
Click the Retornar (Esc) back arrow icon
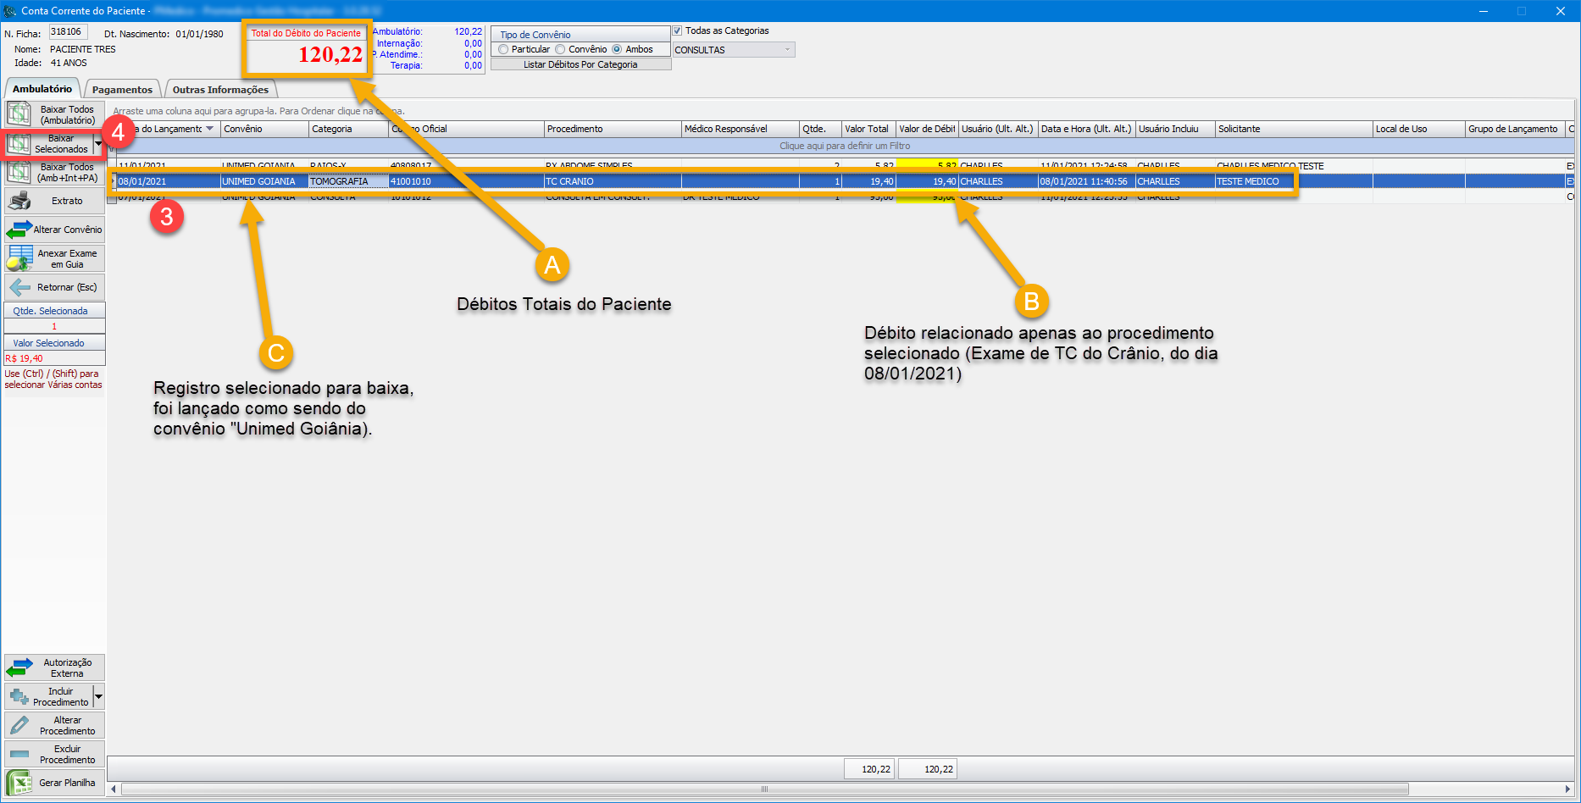[x=19, y=287]
